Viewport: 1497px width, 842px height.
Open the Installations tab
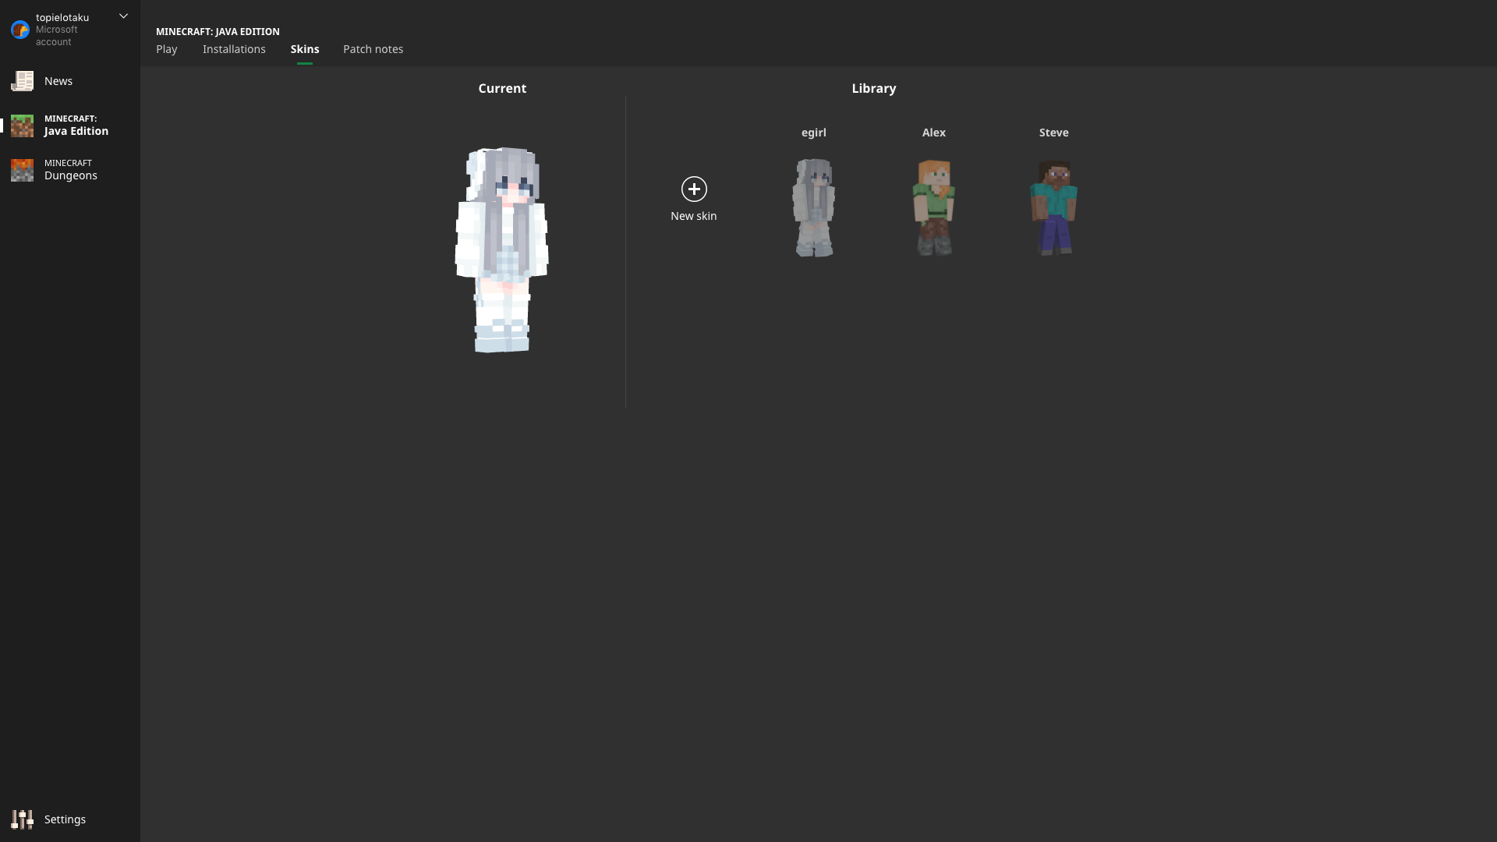[234, 49]
